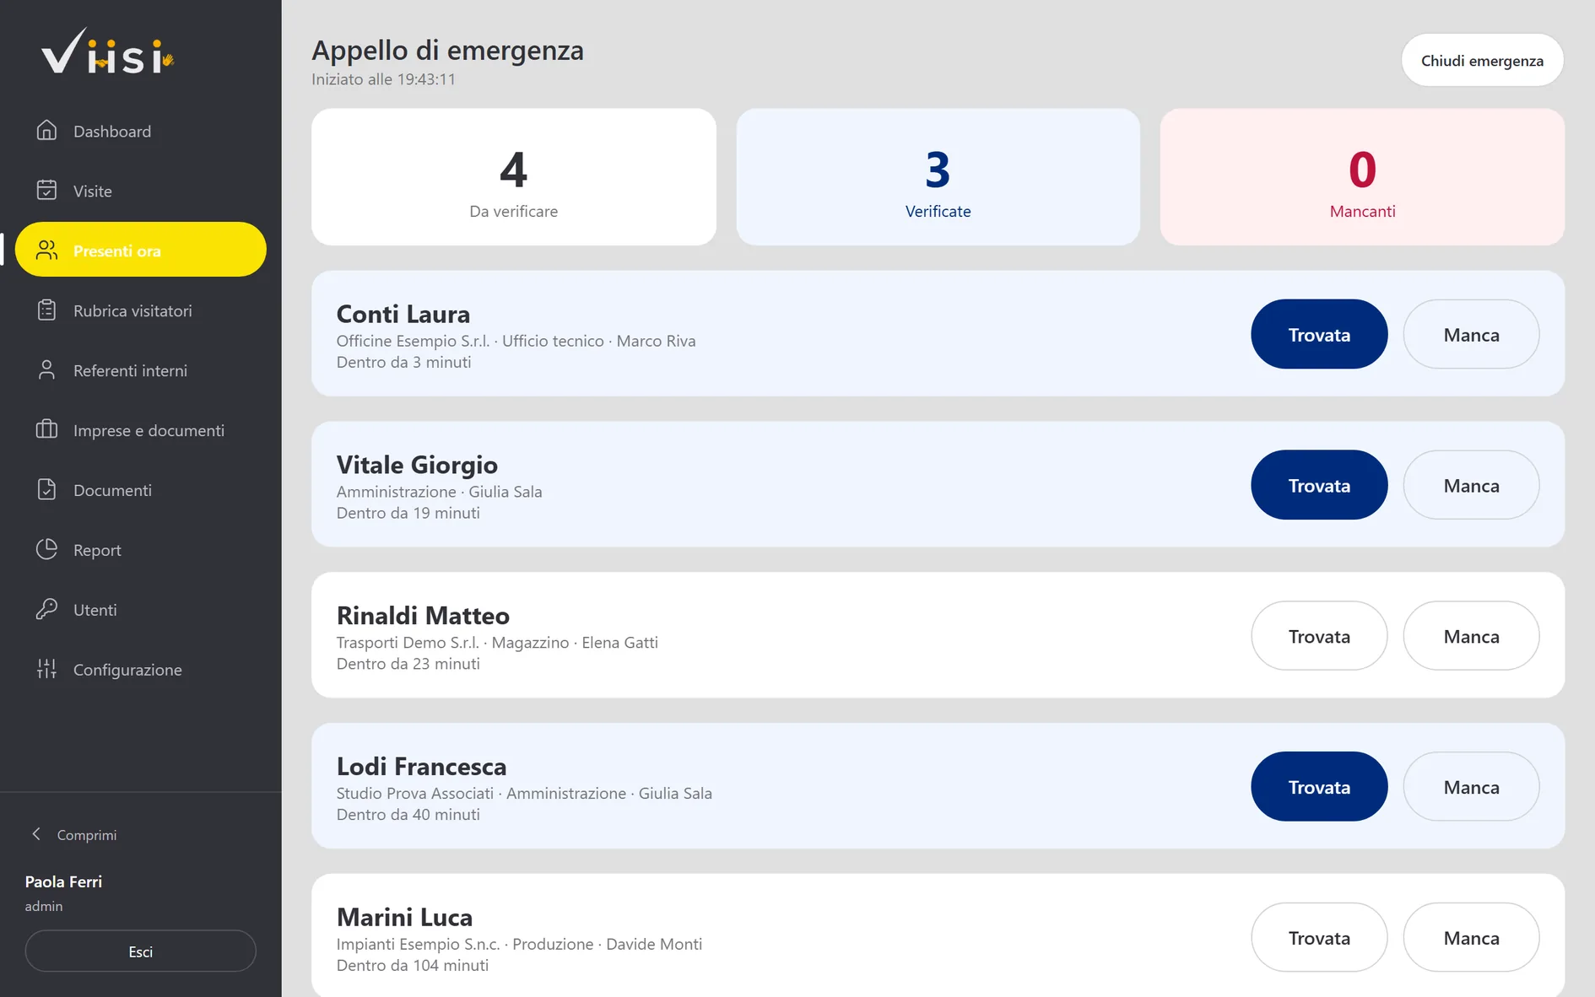Log out with the Esci button
1595x997 pixels.
(x=141, y=951)
